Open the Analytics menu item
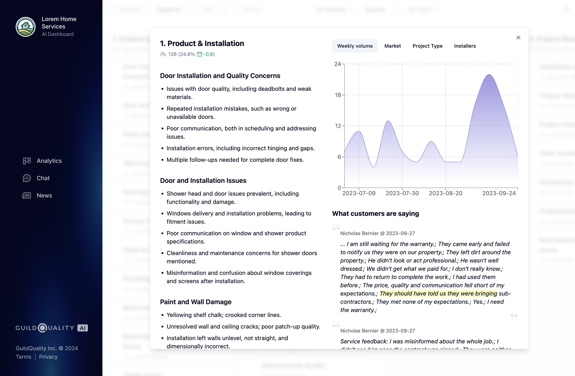This screenshot has height=376, width=575. coord(49,161)
